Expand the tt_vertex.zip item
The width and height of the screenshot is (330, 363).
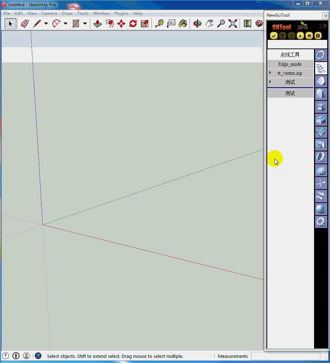270,73
